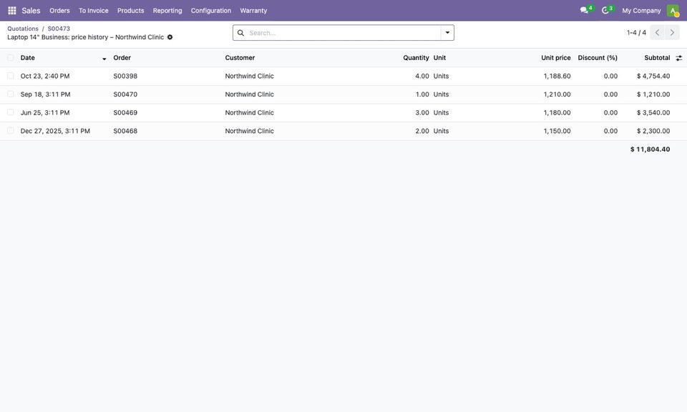Open the apps grid menu icon
The height and width of the screenshot is (412, 687).
tap(12, 11)
